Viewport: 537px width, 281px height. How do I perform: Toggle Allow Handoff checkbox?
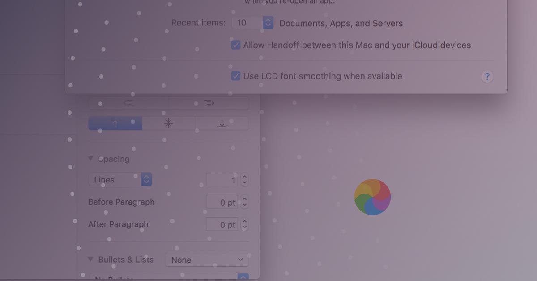point(236,45)
